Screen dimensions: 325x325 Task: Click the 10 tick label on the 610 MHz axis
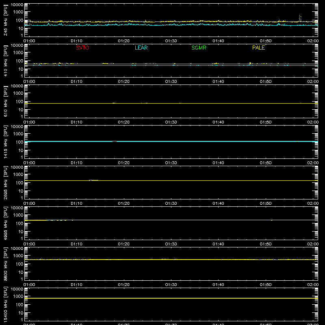[21, 110]
